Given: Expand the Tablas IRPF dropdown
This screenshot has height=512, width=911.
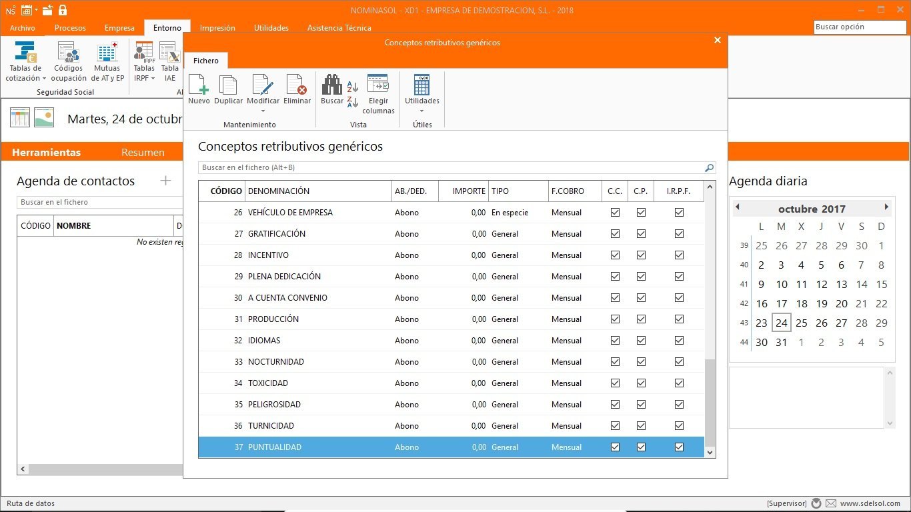Looking at the screenshot, I should (153, 79).
